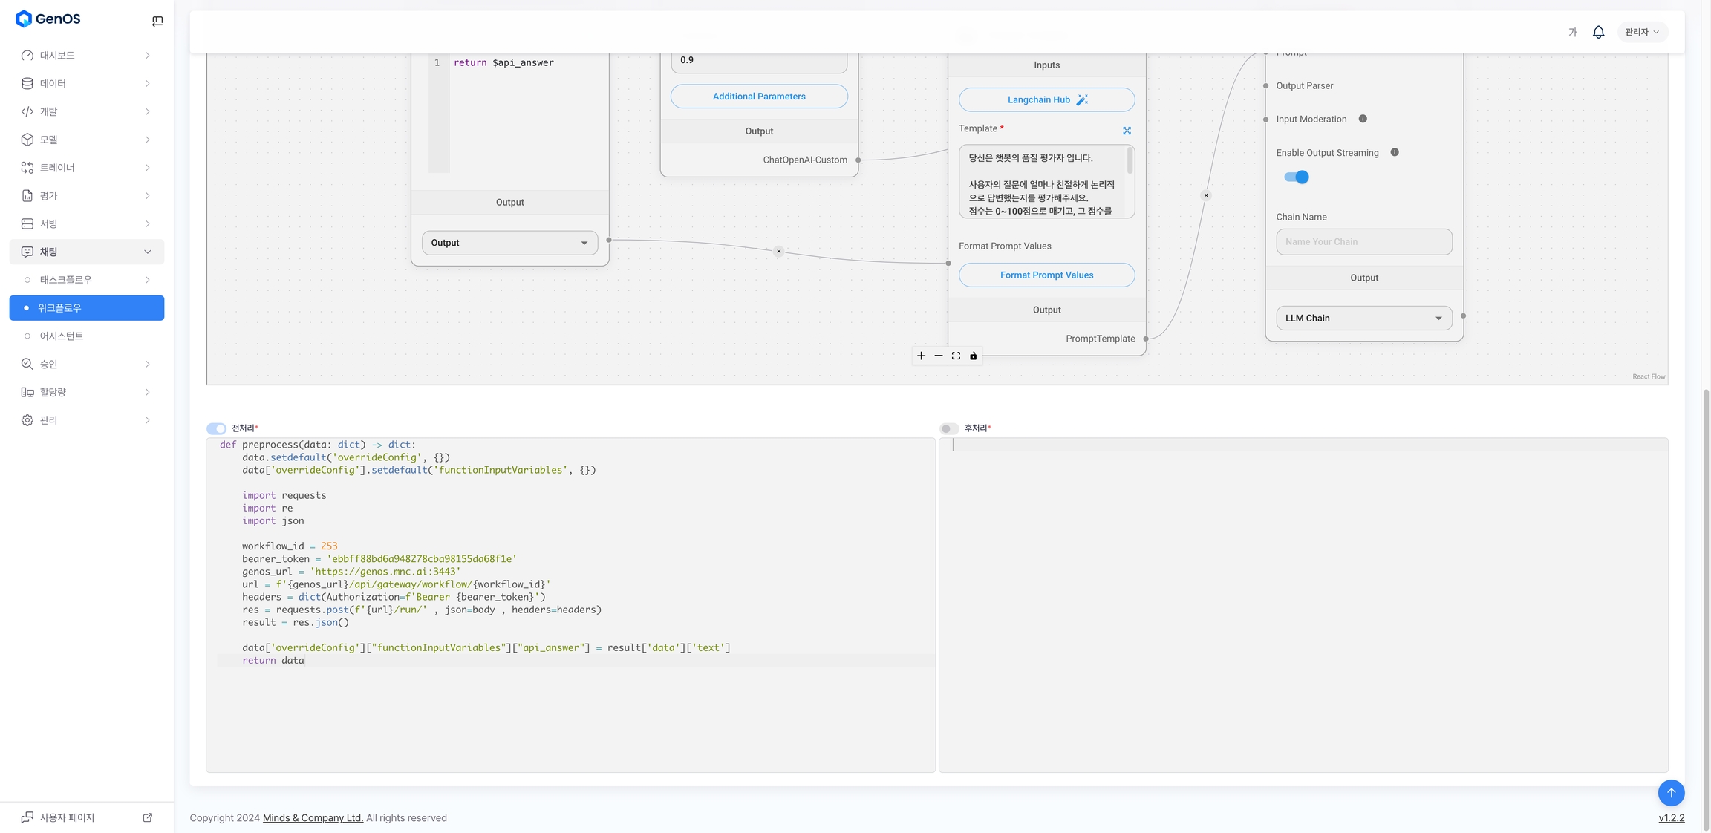Select 어시스턴트 in the sidebar
Image resolution: width=1711 pixels, height=833 pixels.
tap(62, 336)
